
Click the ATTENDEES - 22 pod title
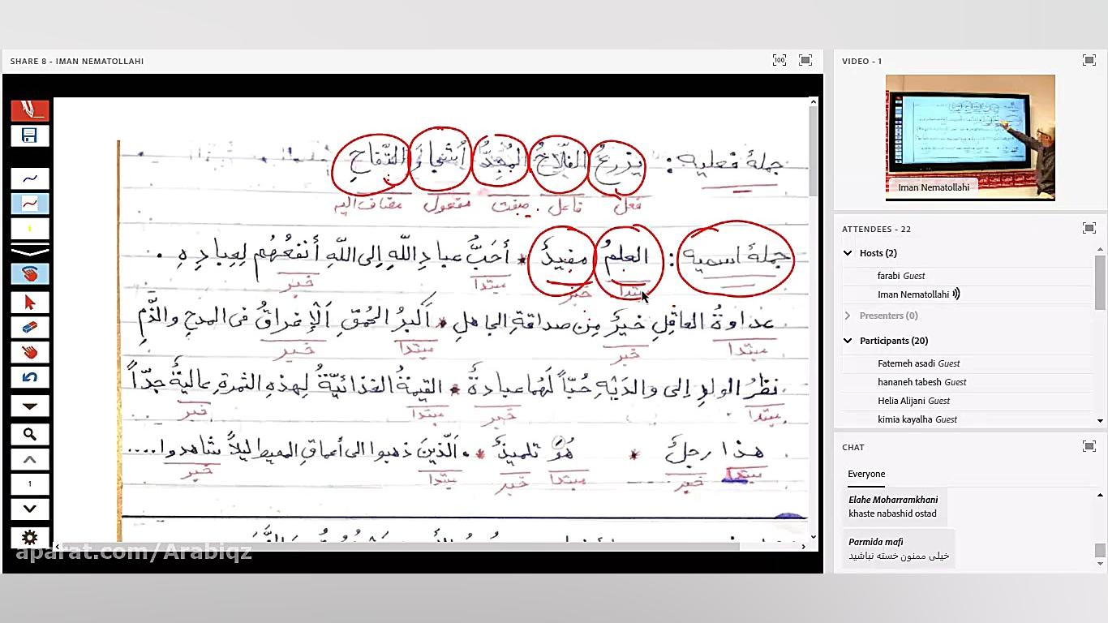click(x=877, y=229)
